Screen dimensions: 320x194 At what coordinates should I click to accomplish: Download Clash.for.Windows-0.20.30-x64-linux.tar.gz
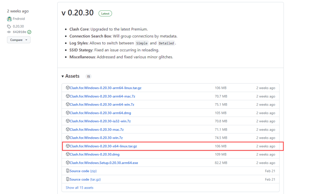click(103, 146)
